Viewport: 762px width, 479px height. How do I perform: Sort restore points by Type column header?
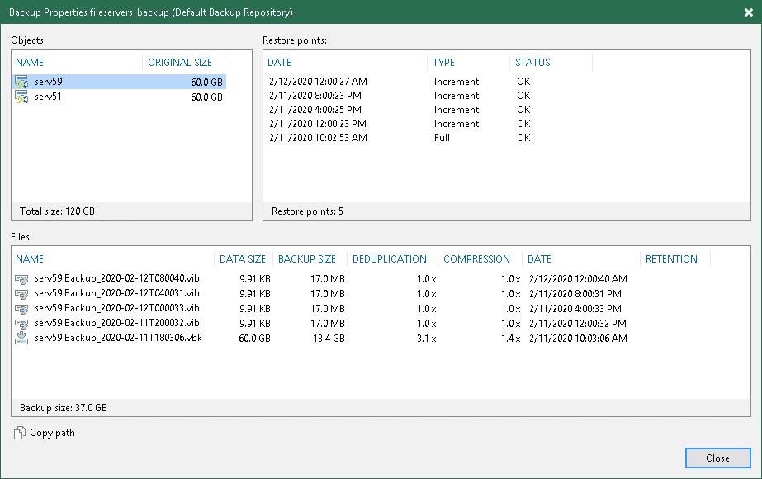444,63
